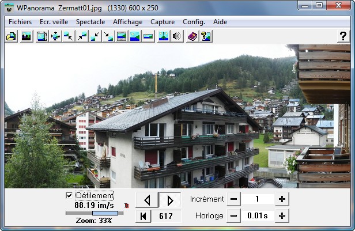Click the WPanorama title bar app icon
This screenshot has height=231, width=355.
(x=9, y=9)
